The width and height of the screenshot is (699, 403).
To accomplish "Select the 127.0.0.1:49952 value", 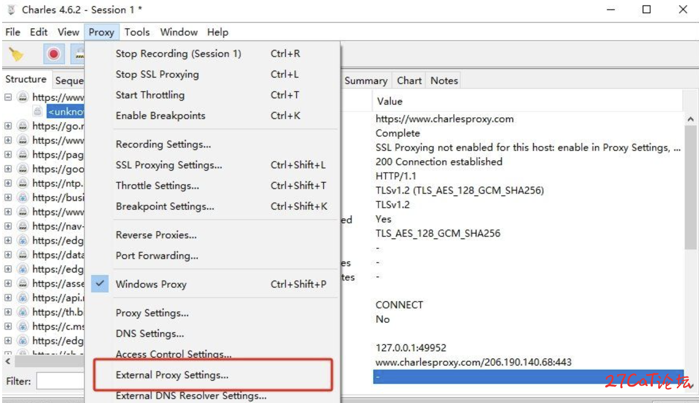I will pos(411,348).
